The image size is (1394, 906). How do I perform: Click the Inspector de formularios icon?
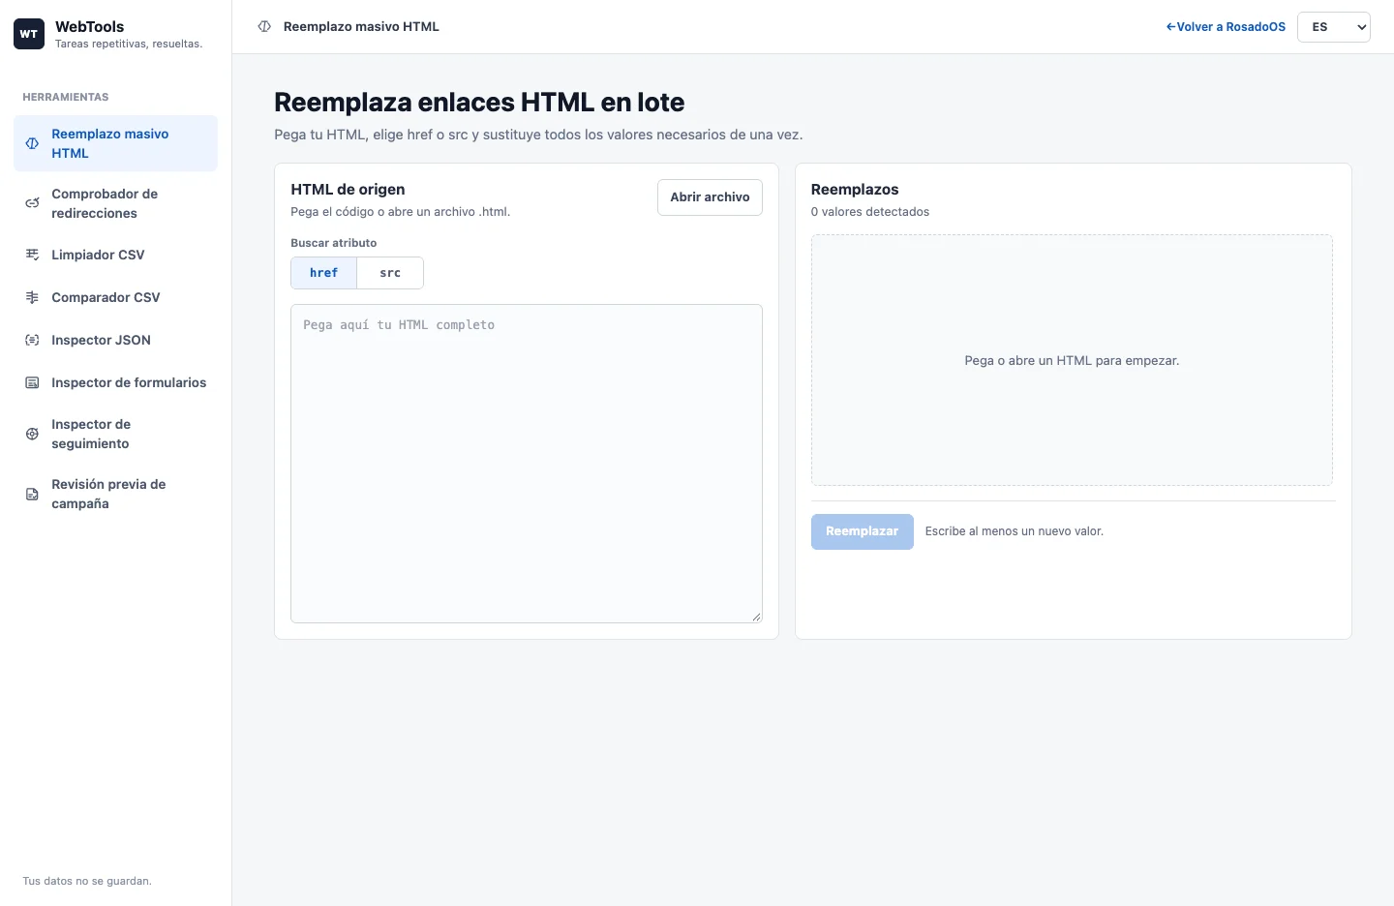32,382
